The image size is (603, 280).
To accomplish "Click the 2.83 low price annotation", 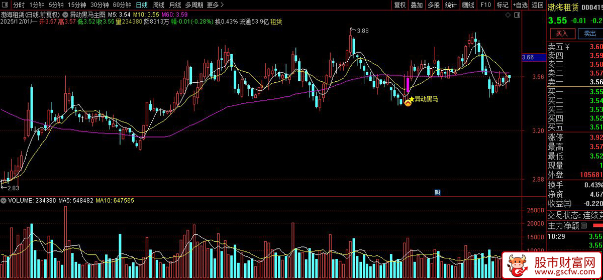I will [13, 188].
